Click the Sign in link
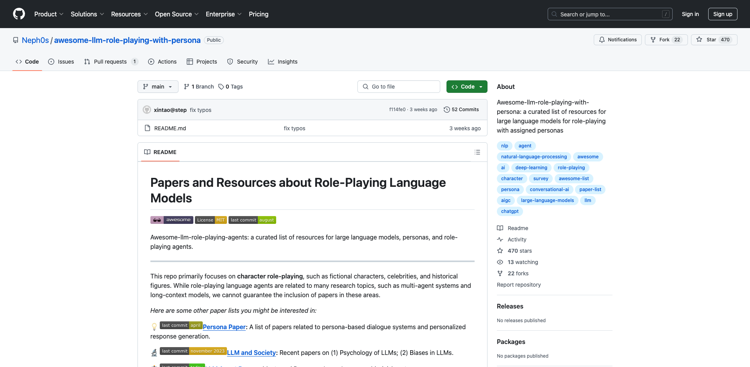Viewport: 750px width, 367px height. click(690, 14)
